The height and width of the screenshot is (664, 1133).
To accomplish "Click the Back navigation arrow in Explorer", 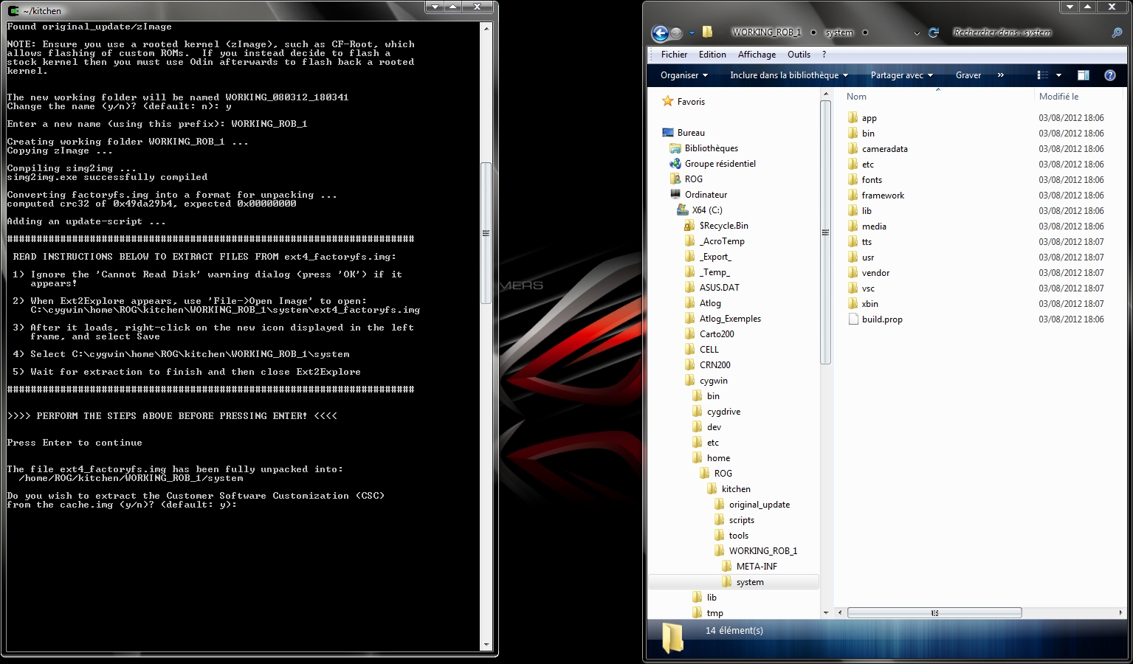I will [x=660, y=32].
